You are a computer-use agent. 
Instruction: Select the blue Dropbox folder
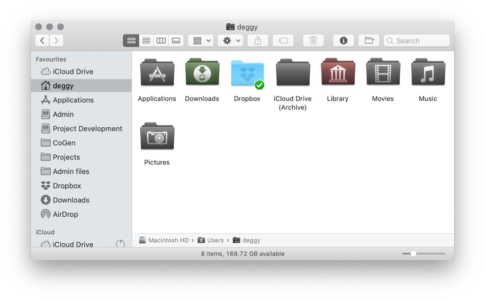pyautogui.click(x=247, y=73)
